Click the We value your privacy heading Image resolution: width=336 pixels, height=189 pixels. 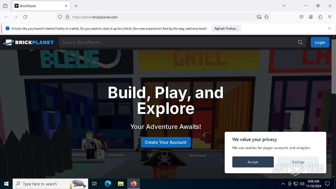point(255,139)
